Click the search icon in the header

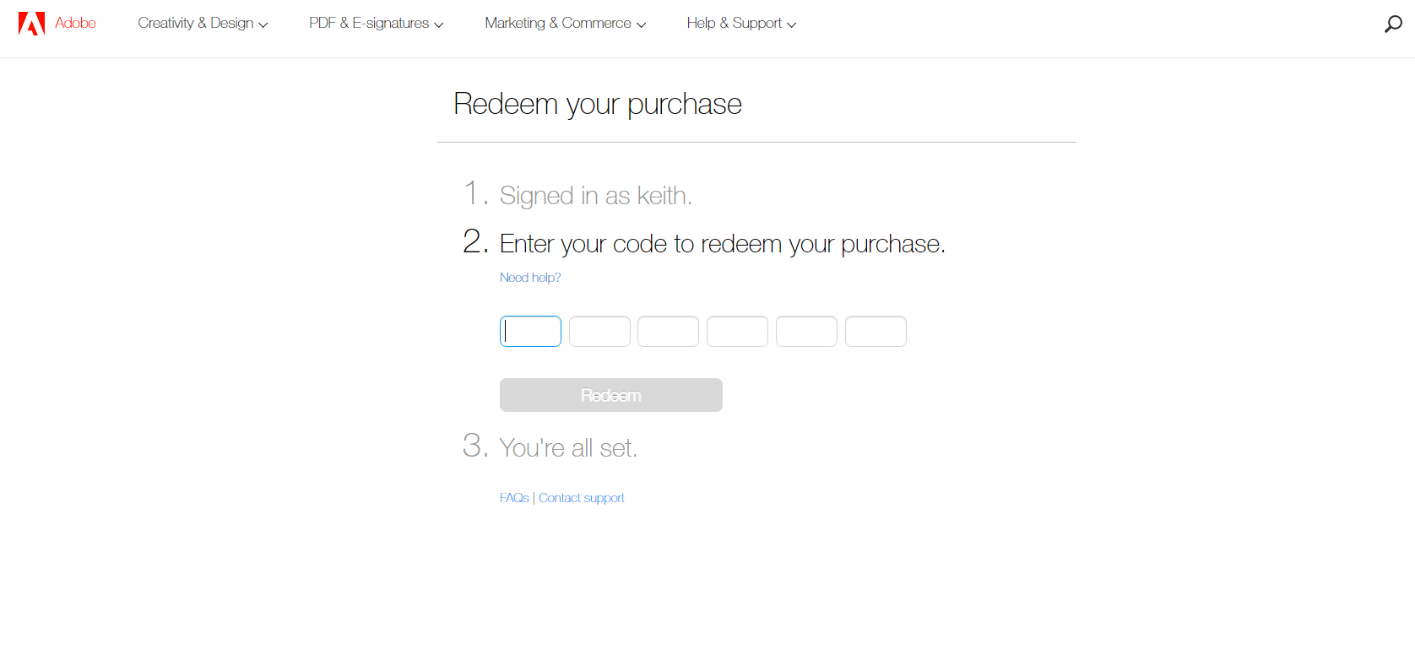[1392, 24]
